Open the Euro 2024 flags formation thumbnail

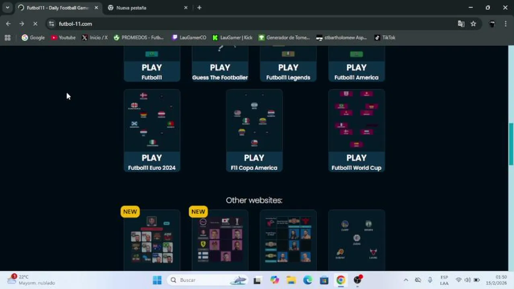pos(152,120)
